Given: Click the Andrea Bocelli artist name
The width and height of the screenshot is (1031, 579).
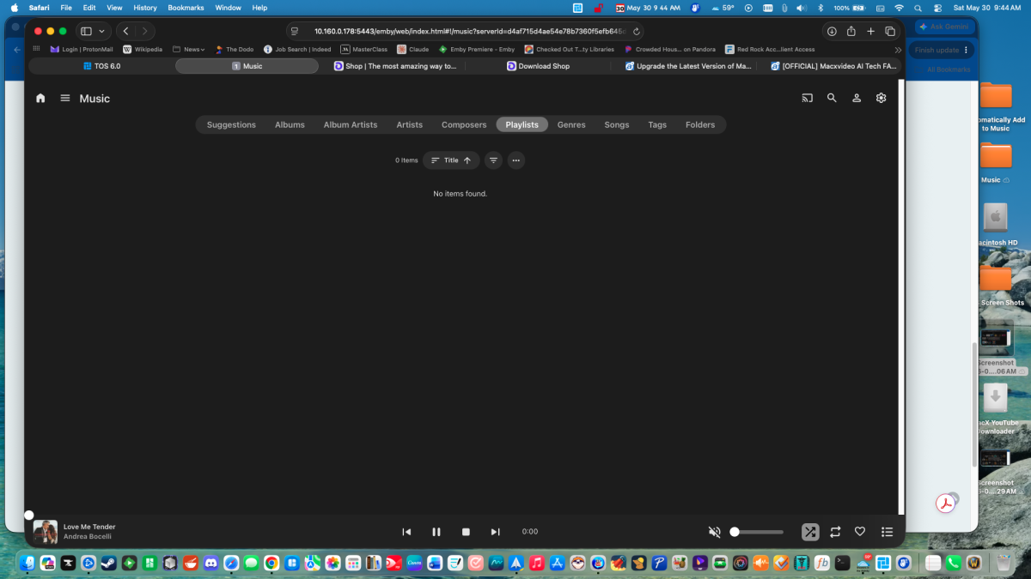Looking at the screenshot, I should click(x=88, y=537).
